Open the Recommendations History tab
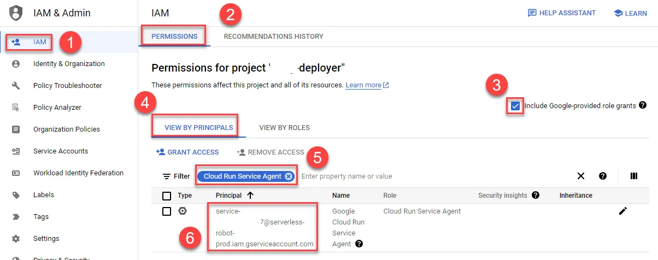 pyautogui.click(x=273, y=37)
